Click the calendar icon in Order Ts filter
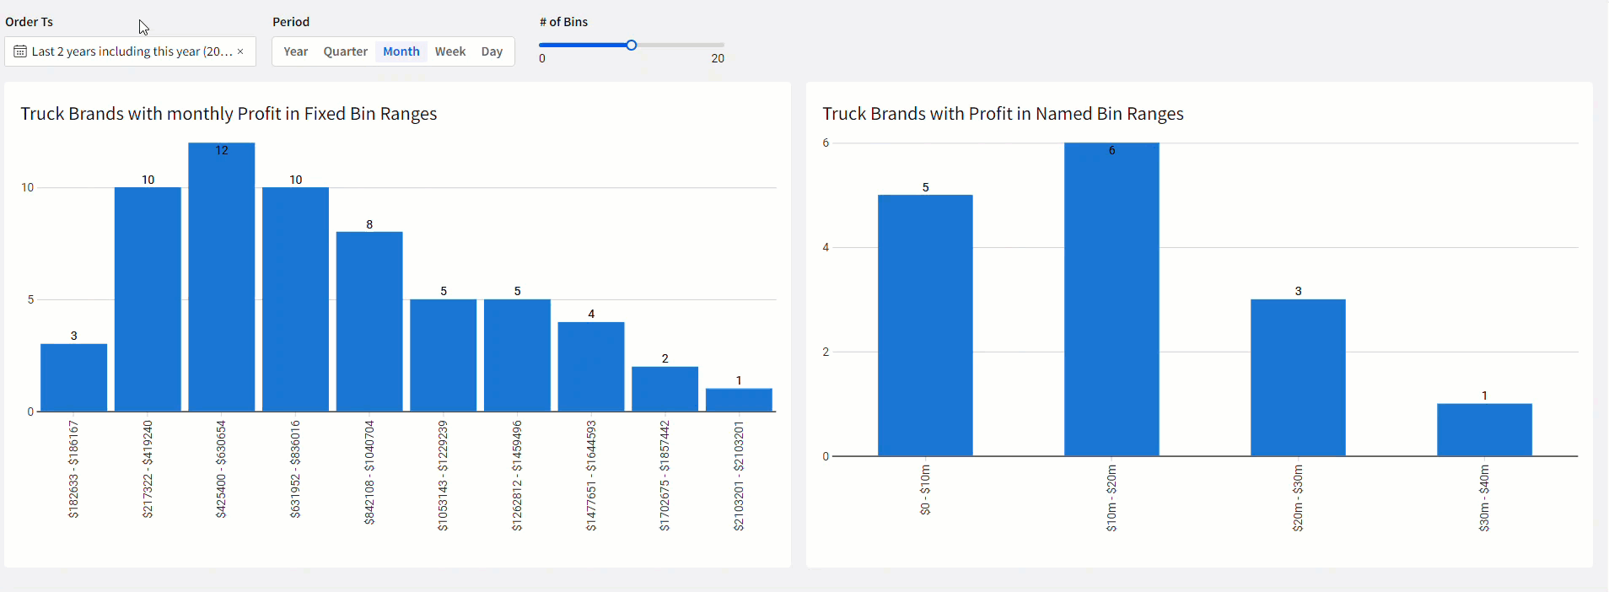 coord(20,51)
